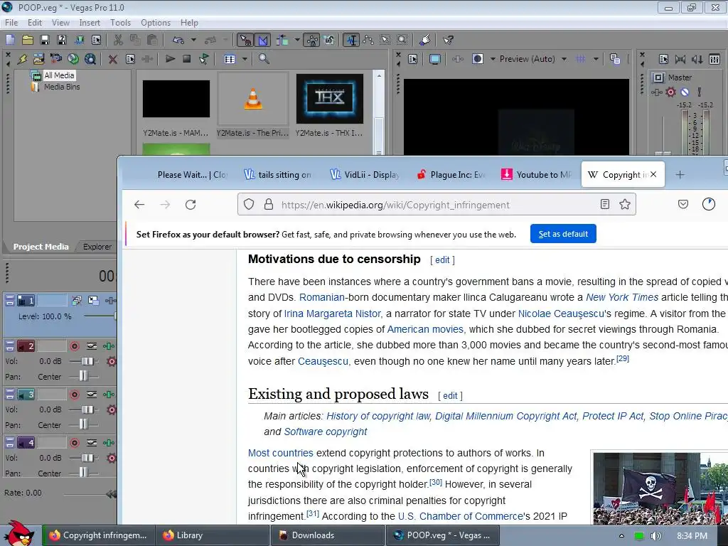
Task: Click the Undo arrow icon
Action: (178, 40)
